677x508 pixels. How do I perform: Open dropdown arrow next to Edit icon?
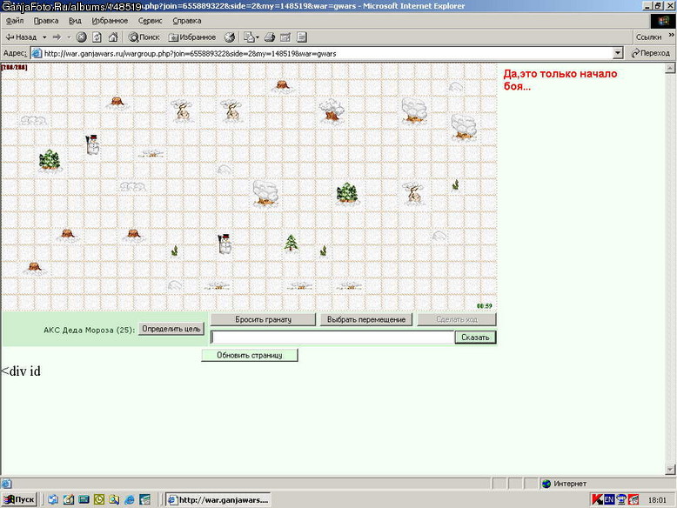click(x=258, y=37)
